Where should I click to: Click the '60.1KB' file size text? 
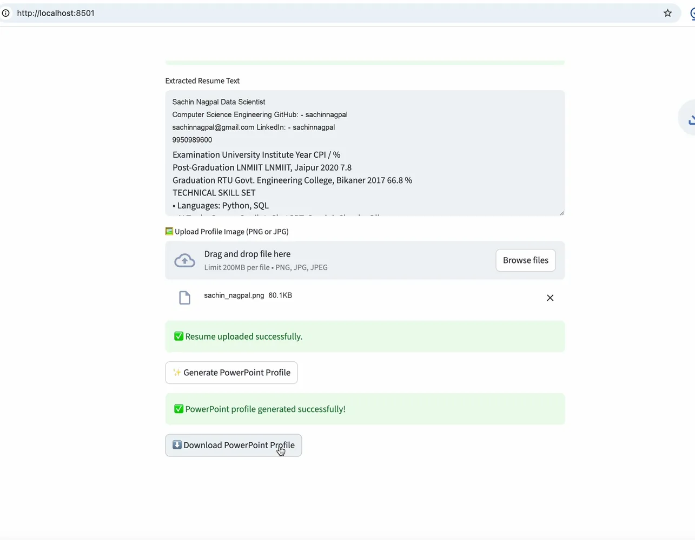[x=280, y=295]
